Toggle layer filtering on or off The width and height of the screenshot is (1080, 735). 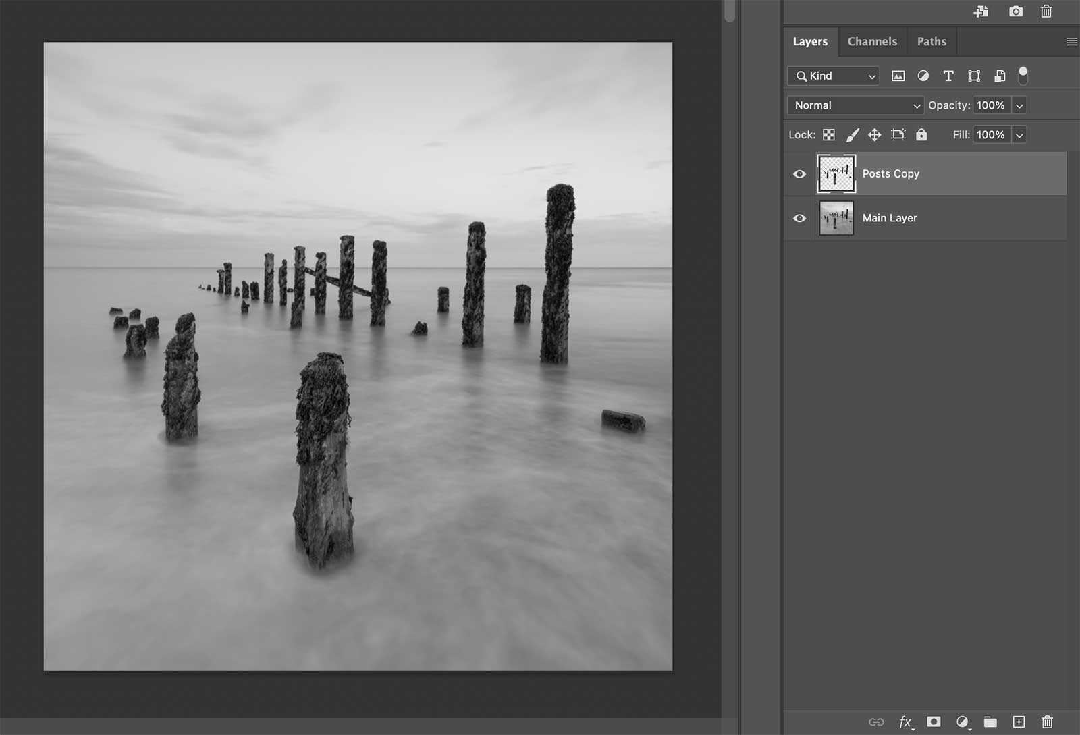(x=1023, y=76)
